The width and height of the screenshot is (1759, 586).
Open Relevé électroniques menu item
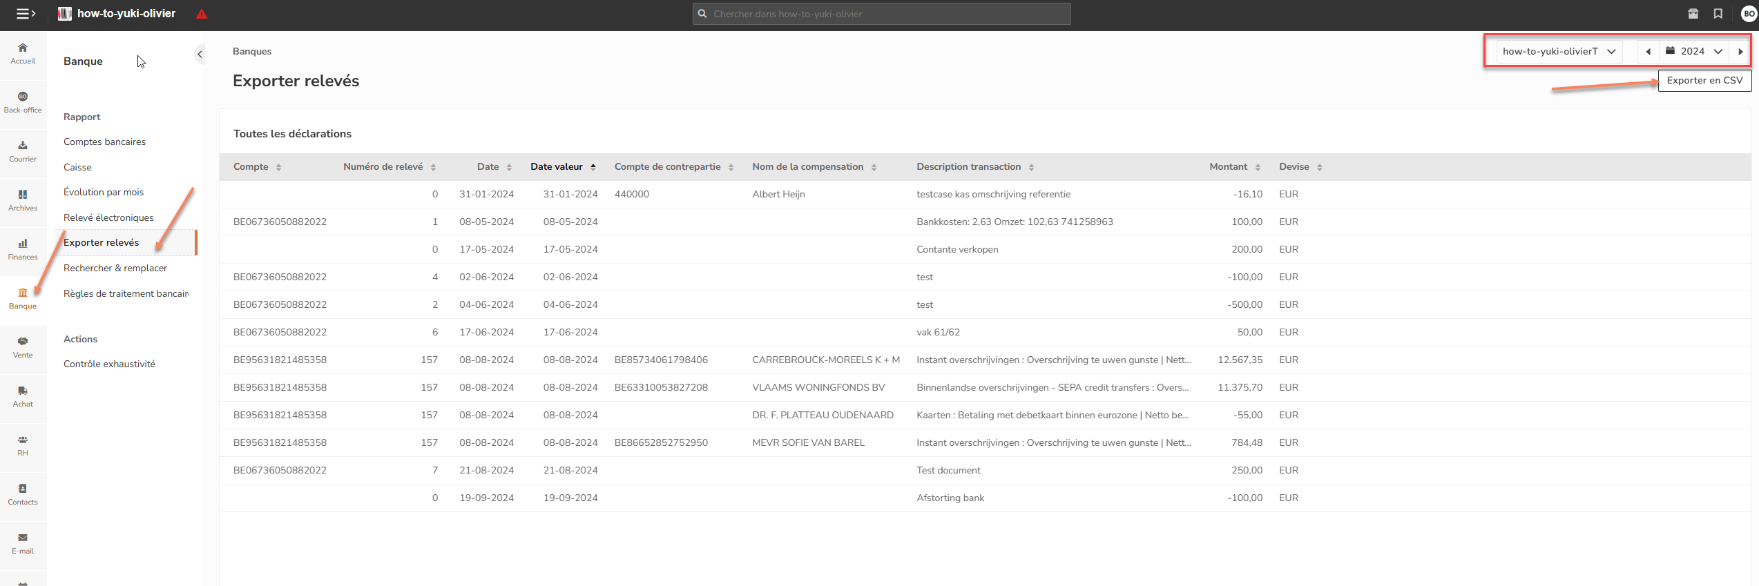coord(108,217)
